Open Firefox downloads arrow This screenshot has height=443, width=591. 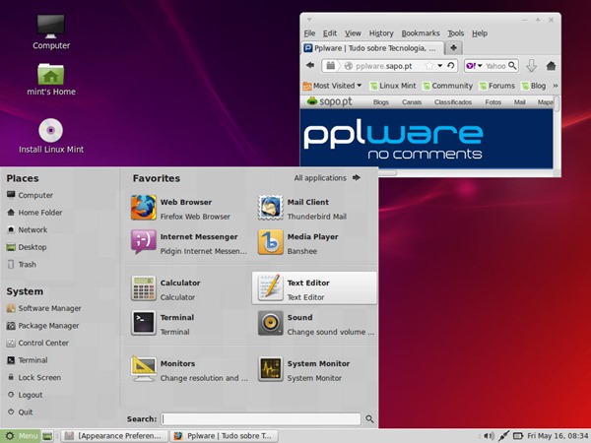tap(532, 66)
